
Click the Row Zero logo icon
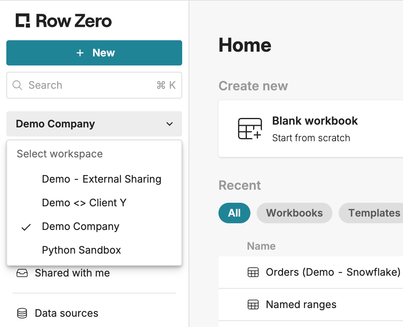point(23,21)
